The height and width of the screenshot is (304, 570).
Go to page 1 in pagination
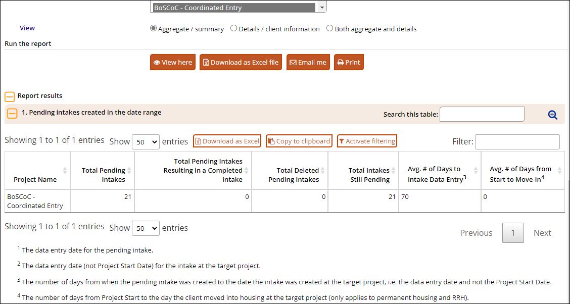click(513, 233)
